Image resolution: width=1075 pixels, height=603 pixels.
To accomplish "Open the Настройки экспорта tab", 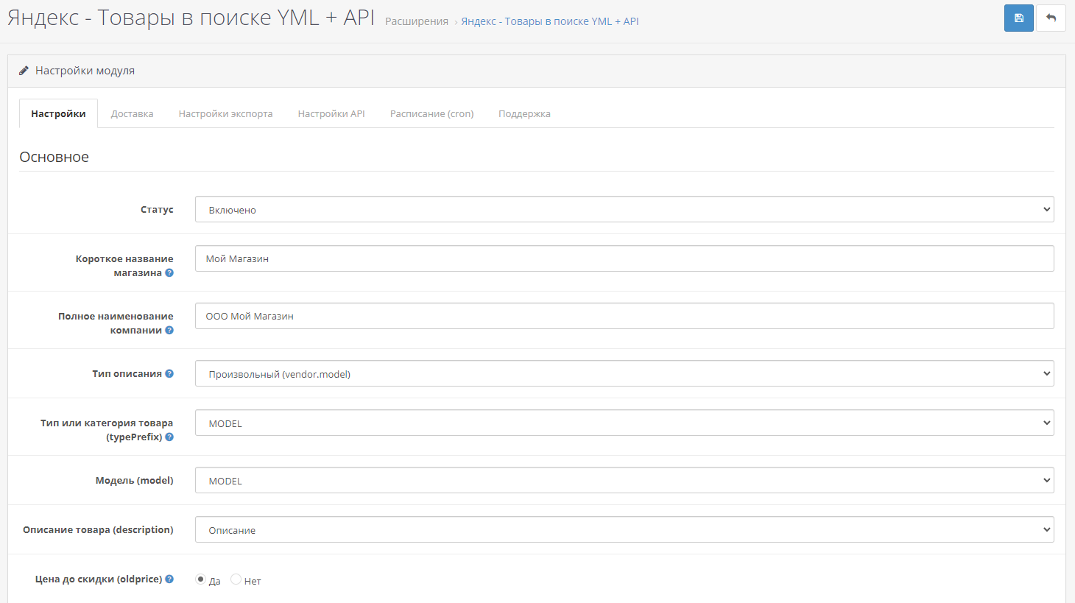I will 226,113.
